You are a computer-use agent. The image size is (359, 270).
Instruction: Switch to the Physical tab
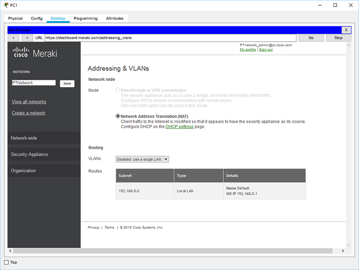click(15, 18)
